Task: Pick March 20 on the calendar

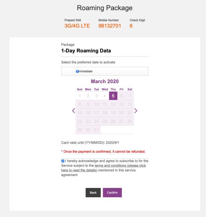Action: 122,113
